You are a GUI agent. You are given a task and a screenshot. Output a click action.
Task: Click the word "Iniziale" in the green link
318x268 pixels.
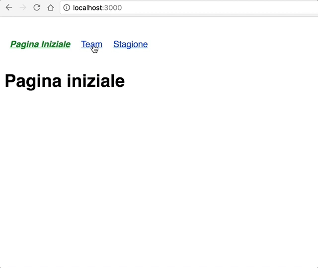click(56, 44)
